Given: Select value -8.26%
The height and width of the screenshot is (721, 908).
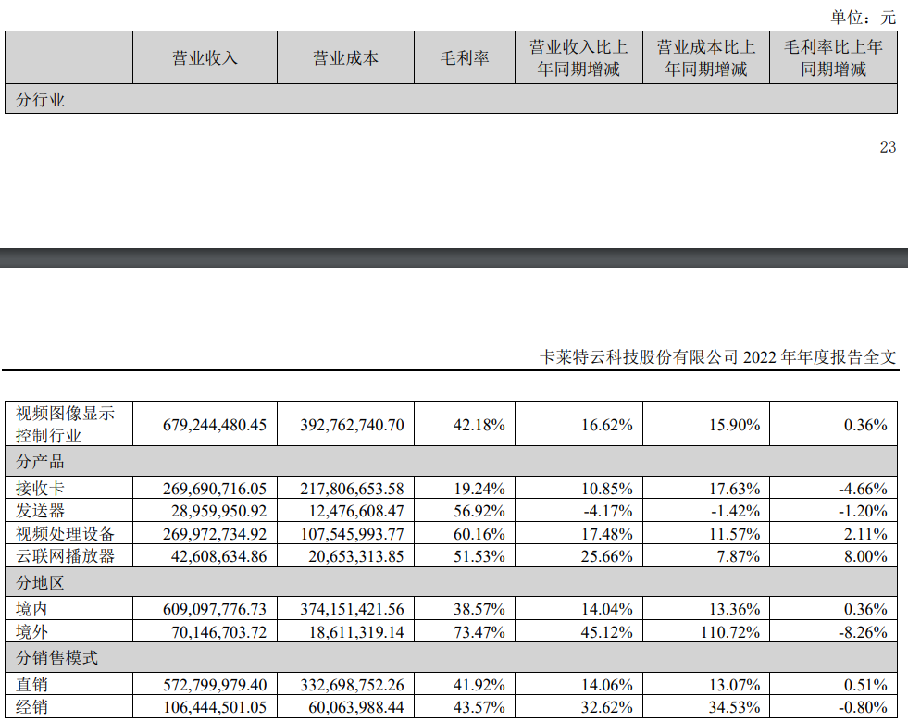Looking at the screenshot, I should [863, 632].
